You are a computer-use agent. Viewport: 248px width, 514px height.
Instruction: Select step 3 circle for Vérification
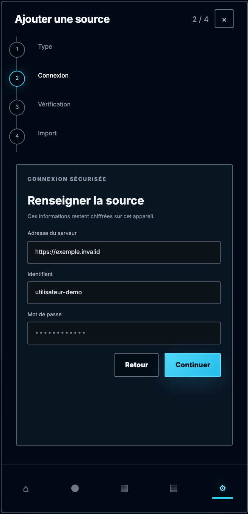[17, 107]
